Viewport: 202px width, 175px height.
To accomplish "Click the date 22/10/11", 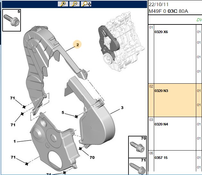I will (x=159, y=5).
